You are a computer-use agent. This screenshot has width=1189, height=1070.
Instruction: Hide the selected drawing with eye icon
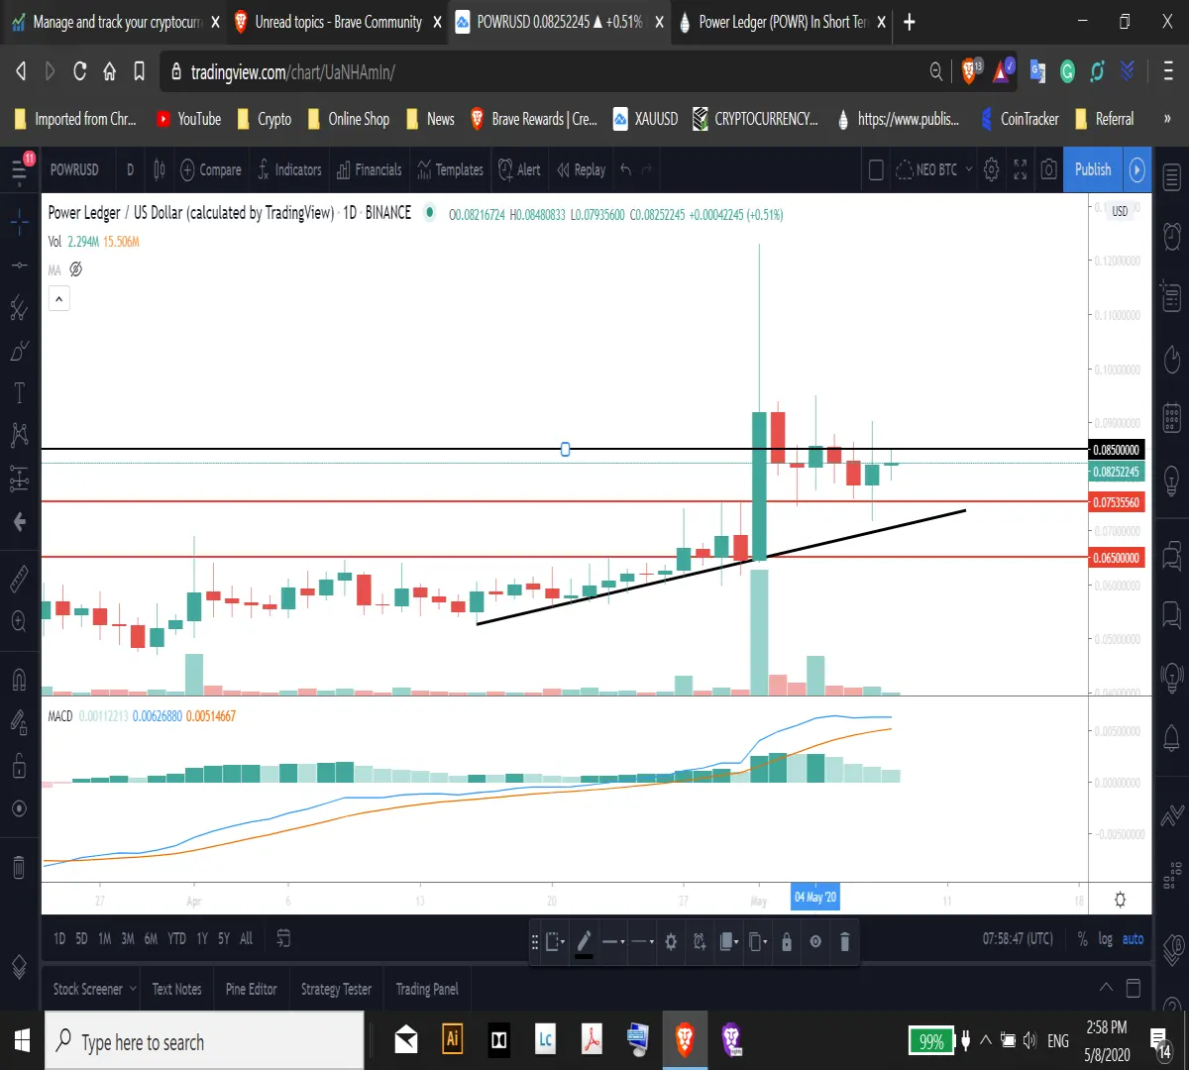[x=815, y=941]
